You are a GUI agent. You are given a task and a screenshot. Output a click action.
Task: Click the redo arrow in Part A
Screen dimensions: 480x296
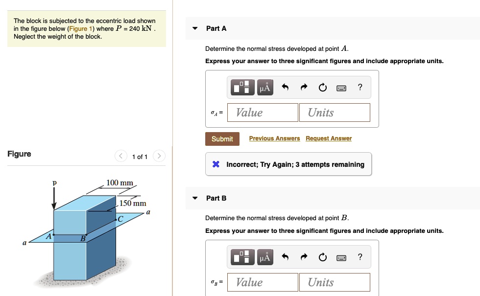pos(304,88)
